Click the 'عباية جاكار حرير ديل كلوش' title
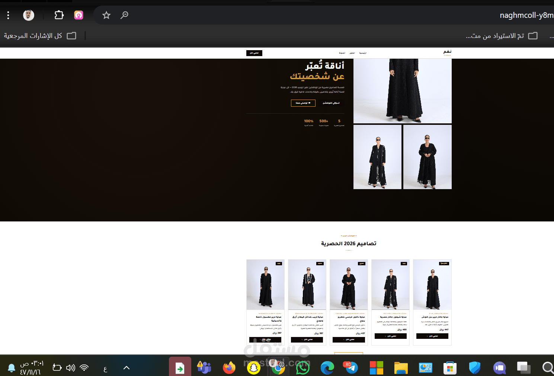This screenshot has height=376, width=554. 435,317
